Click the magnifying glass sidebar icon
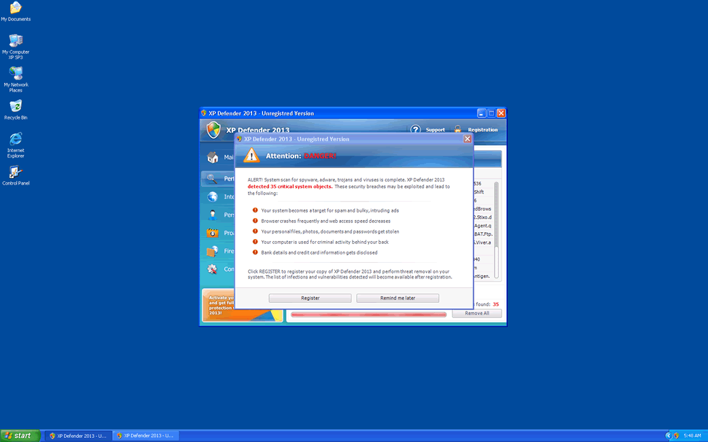 (x=213, y=179)
